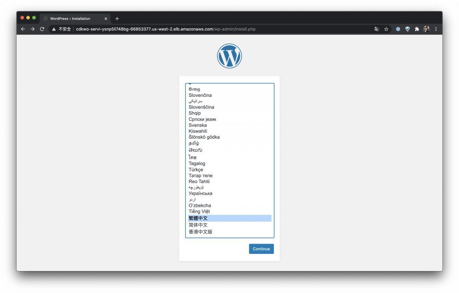Viewport: 459px width, 293px height.
Task: Maximize the browser window green button
Action: (x=34, y=17)
